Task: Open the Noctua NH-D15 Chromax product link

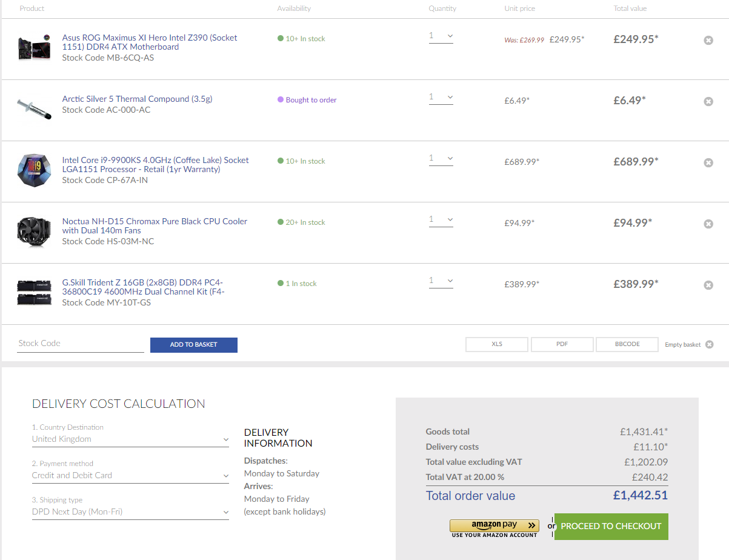Action: click(155, 226)
